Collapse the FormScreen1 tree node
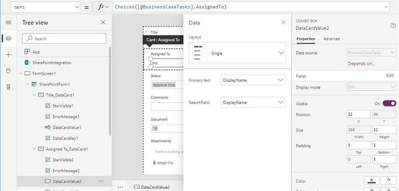The width and height of the screenshot is (399, 191). pyautogui.click(x=21, y=73)
